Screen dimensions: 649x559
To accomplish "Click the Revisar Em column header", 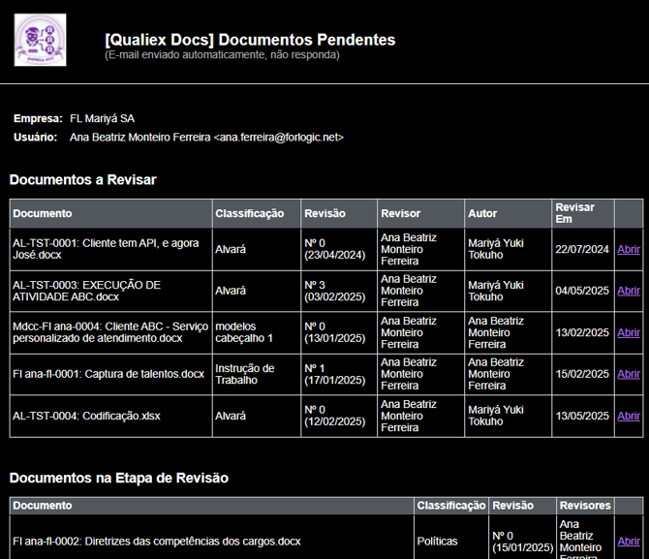I will pyautogui.click(x=574, y=213).
